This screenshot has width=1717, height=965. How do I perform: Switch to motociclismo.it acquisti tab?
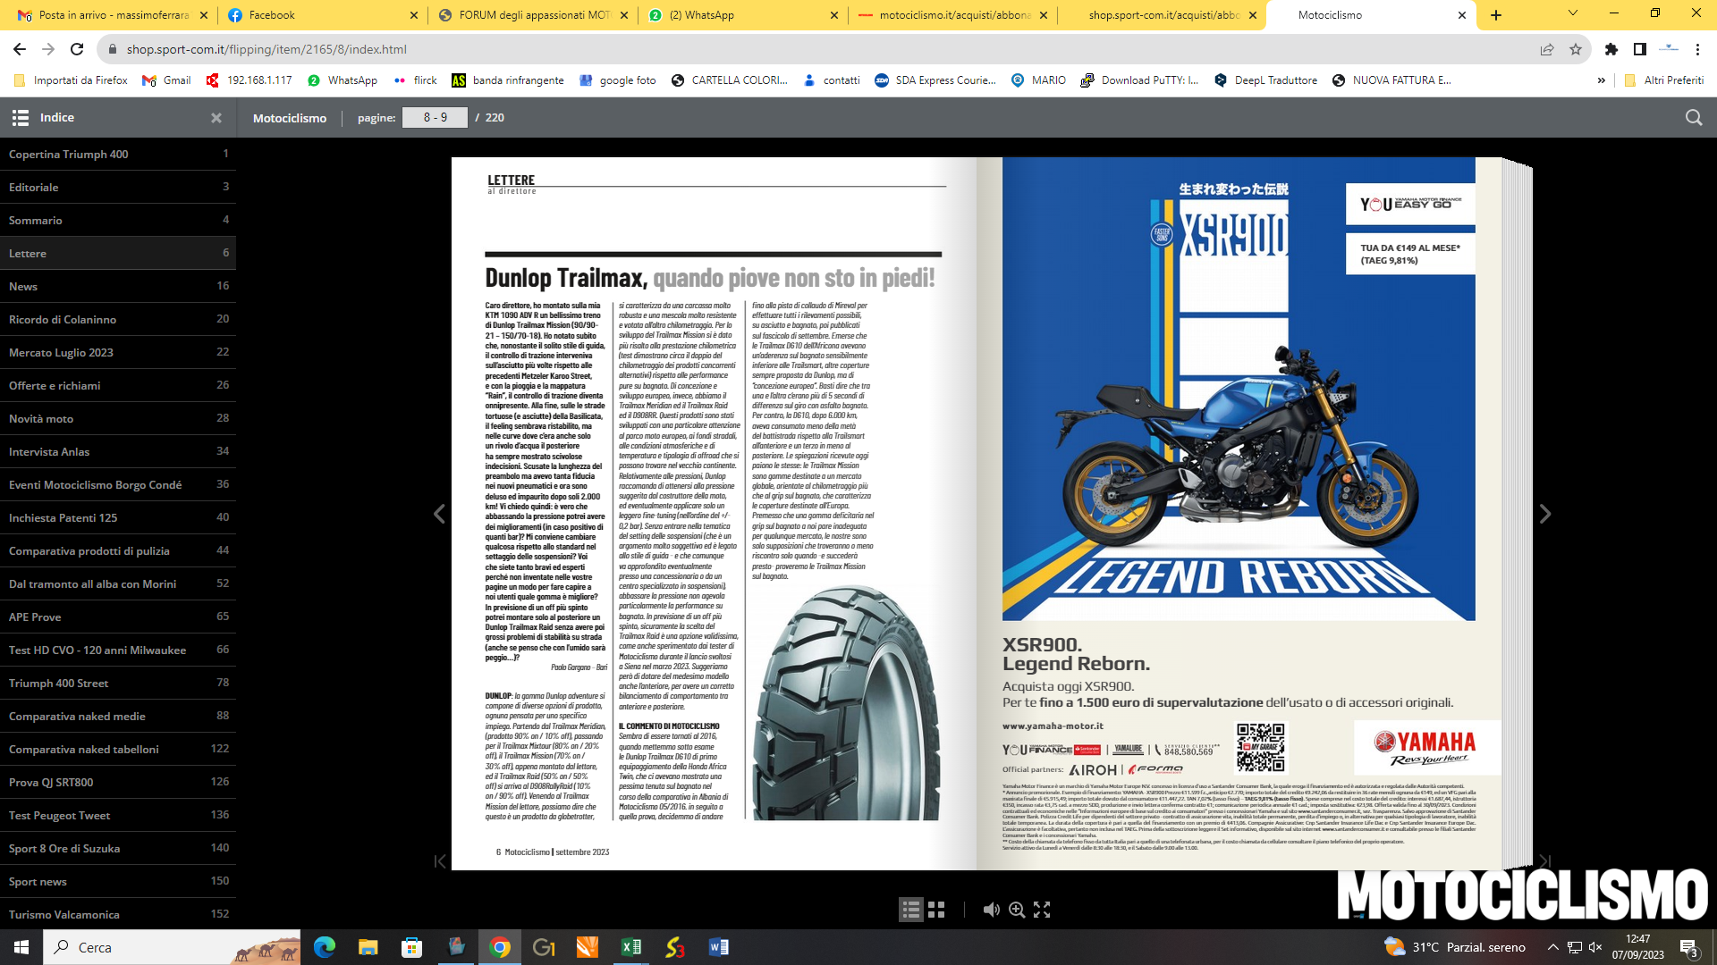point(952,15)
